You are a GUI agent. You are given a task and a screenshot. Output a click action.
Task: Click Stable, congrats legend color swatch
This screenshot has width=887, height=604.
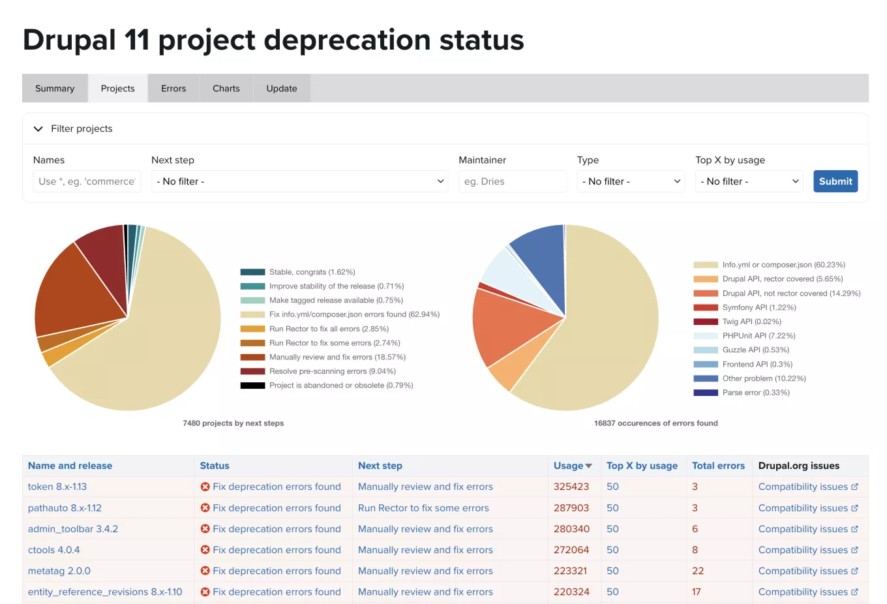point(252,272)
